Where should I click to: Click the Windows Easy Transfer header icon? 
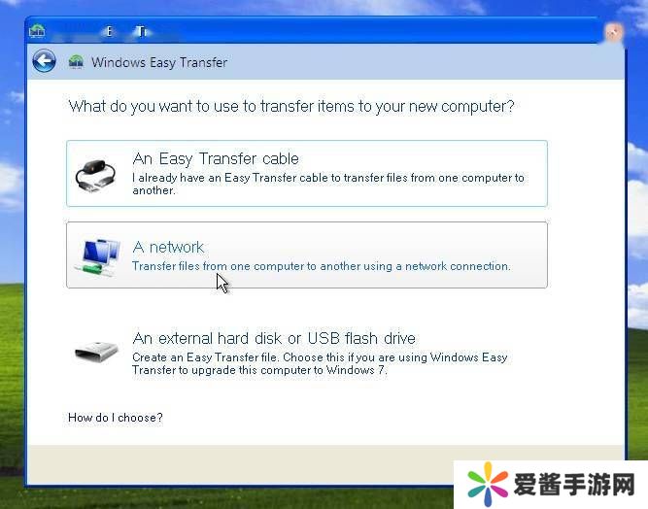pyautogui.click(x=76, y=62)
